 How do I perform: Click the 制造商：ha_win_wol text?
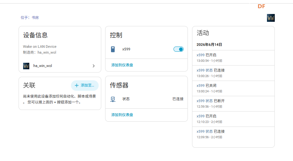[40, 52]
